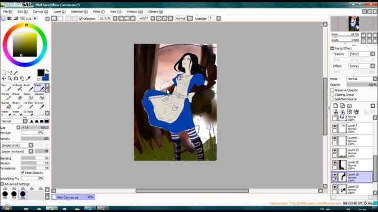
Task: Delete the selected layer with trash icon
Action: (357, 112)
